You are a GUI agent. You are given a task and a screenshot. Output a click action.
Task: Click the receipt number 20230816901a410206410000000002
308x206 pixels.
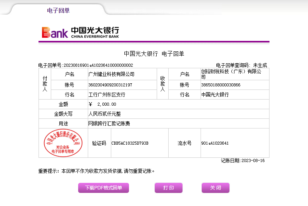[x=98, y=65]
